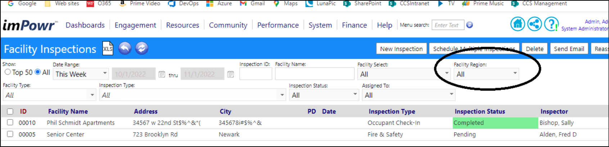Open the O365 bookmark
This screenshot has height=147, width=609.
(99, 4)
